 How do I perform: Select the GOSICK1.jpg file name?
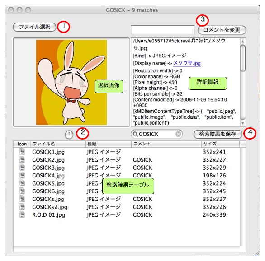[x=48, y=152]
